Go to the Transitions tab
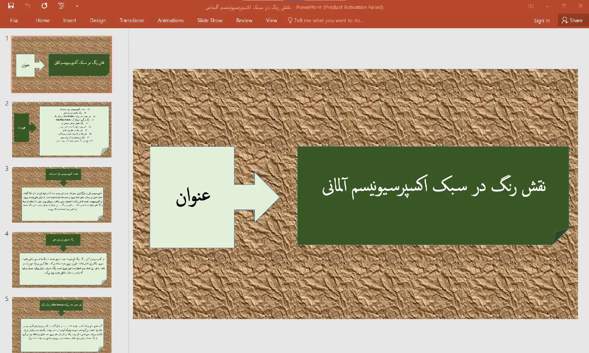Image resolution: width=589 pixels, height=353 pixels. tap(132, 21)
